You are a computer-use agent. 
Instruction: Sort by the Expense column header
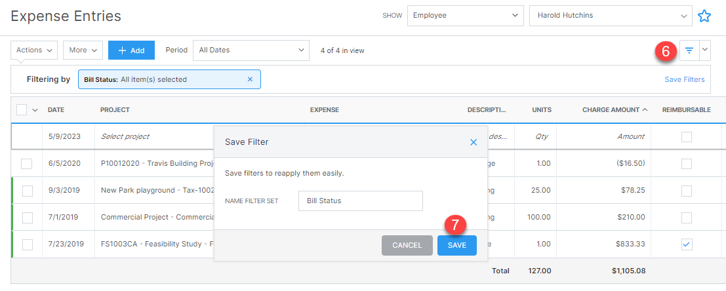coord(325,109)
